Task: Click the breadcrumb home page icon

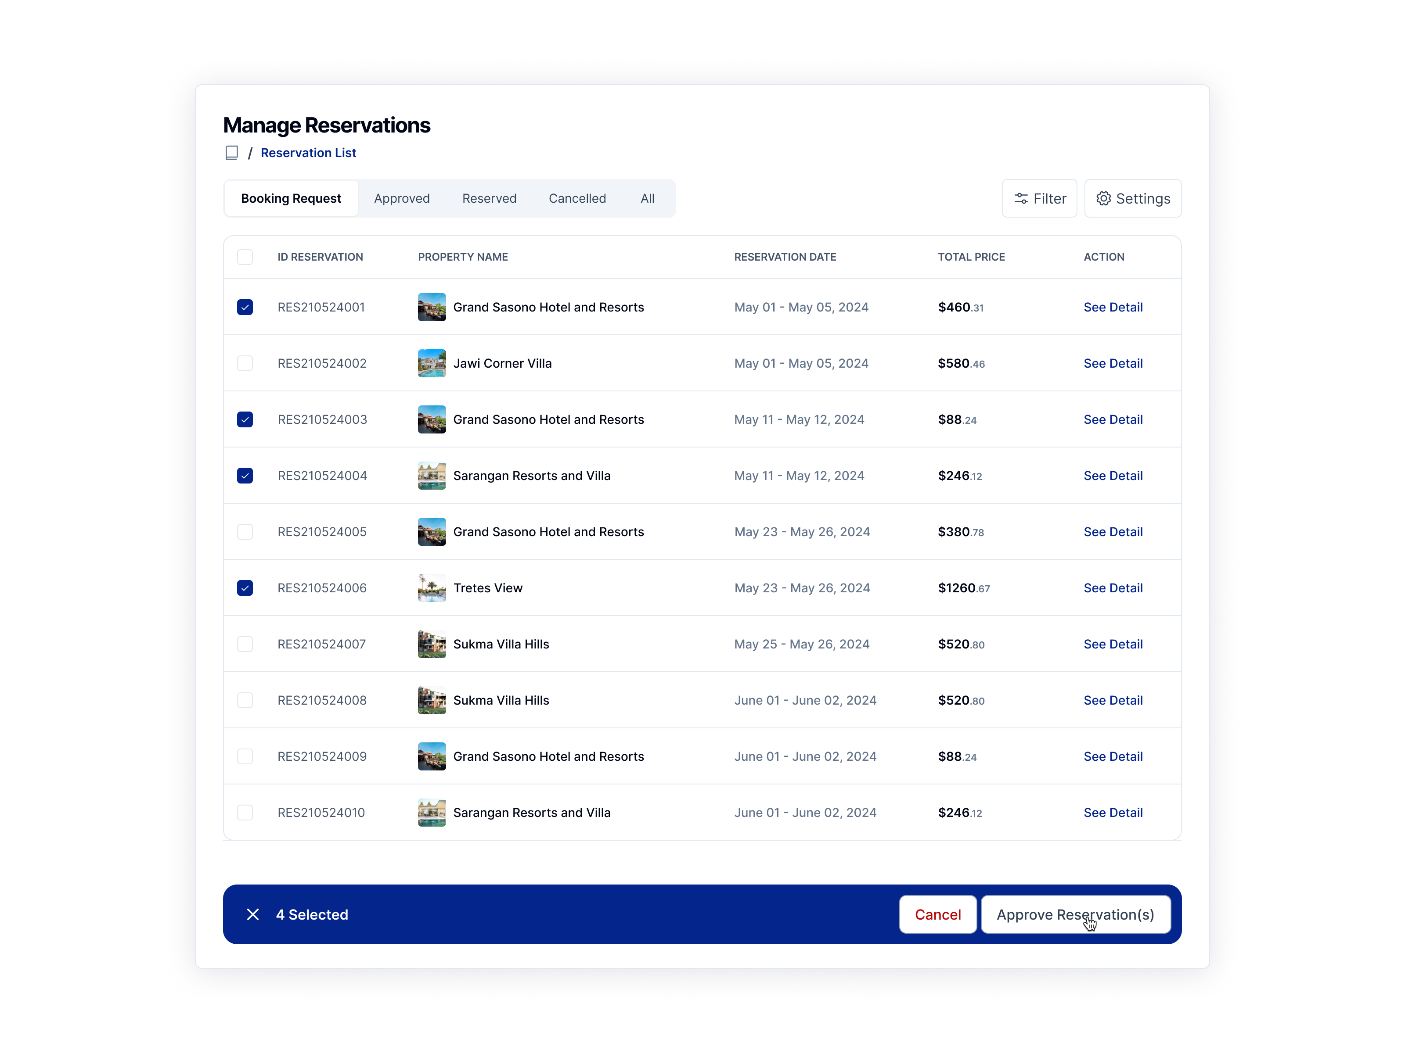Action: click(231, 152)
